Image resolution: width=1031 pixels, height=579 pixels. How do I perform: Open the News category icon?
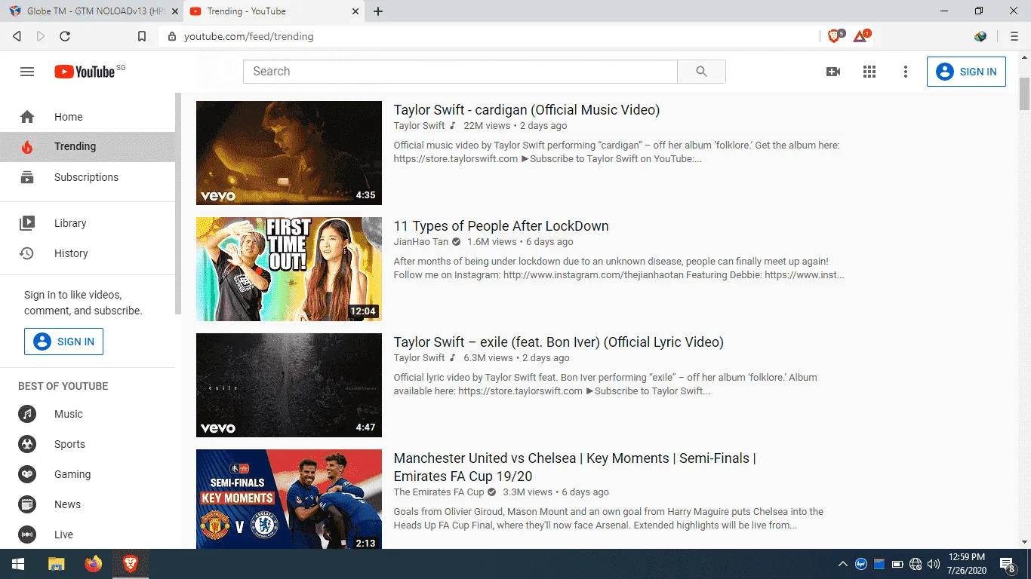pos(27,504)
